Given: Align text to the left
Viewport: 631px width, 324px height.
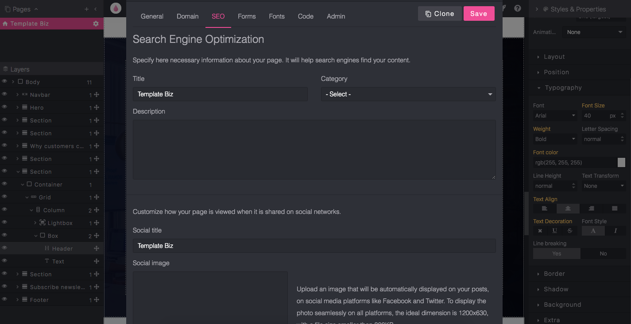Looking at the screenshot, I should [545, 208].
